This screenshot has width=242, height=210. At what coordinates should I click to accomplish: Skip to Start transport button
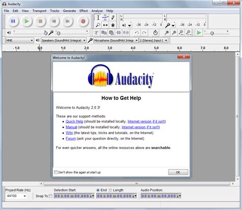click(x=54, y=22)
